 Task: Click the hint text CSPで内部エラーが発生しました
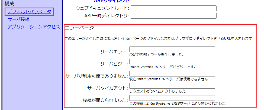click(x=156, y=55)
